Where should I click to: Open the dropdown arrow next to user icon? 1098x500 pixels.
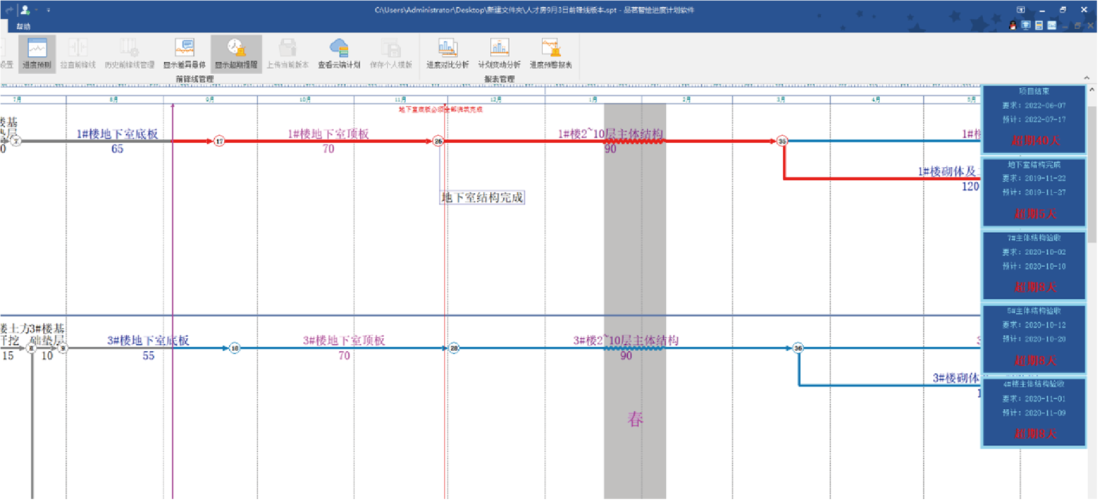[x=36, y=10]
